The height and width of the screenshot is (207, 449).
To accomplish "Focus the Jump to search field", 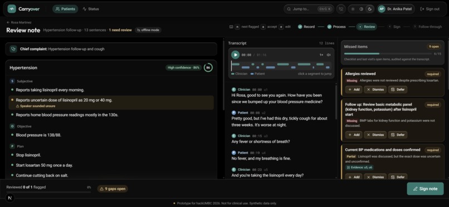I will [309, 9].
